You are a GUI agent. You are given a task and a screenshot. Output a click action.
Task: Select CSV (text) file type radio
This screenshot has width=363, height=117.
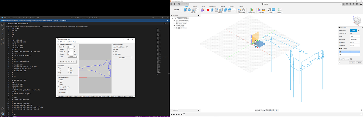114,54
